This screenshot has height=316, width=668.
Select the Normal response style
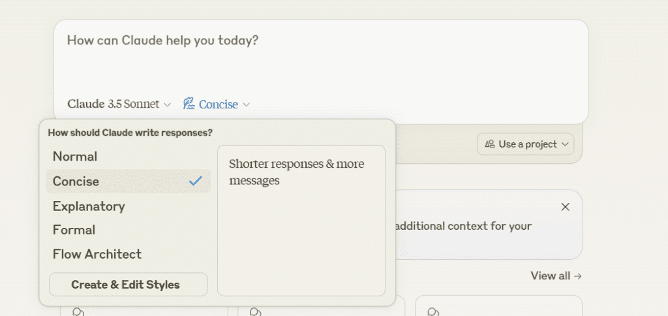click(x=75, y=157)
